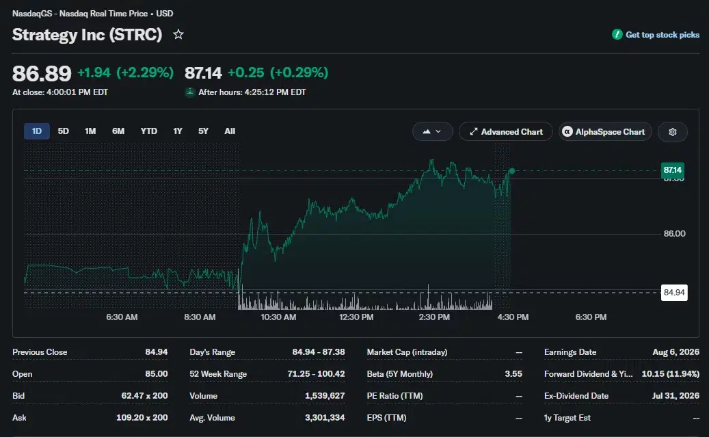Image resolution: width=709 pixels, height=437 pixels.
Task: Click the green endpoint dot on chart
Action: pos(511,171)
